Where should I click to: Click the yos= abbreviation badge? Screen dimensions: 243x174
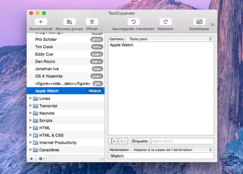97,76
